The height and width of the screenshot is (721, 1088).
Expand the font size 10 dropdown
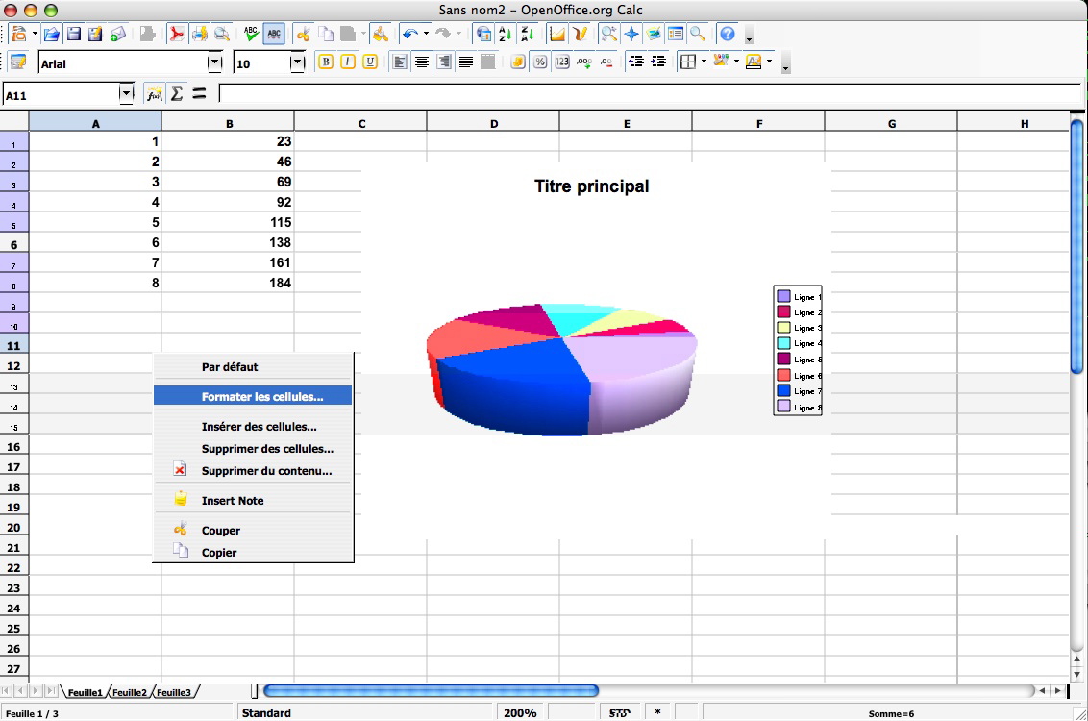point(298,63)
